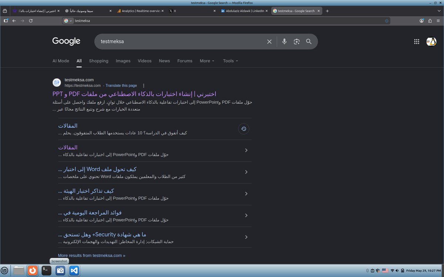The width and height of the screenshot is (444, 277).
Task: Open the Firefox extensions panel
Action: pyautogui.click(x=430, y=21)
